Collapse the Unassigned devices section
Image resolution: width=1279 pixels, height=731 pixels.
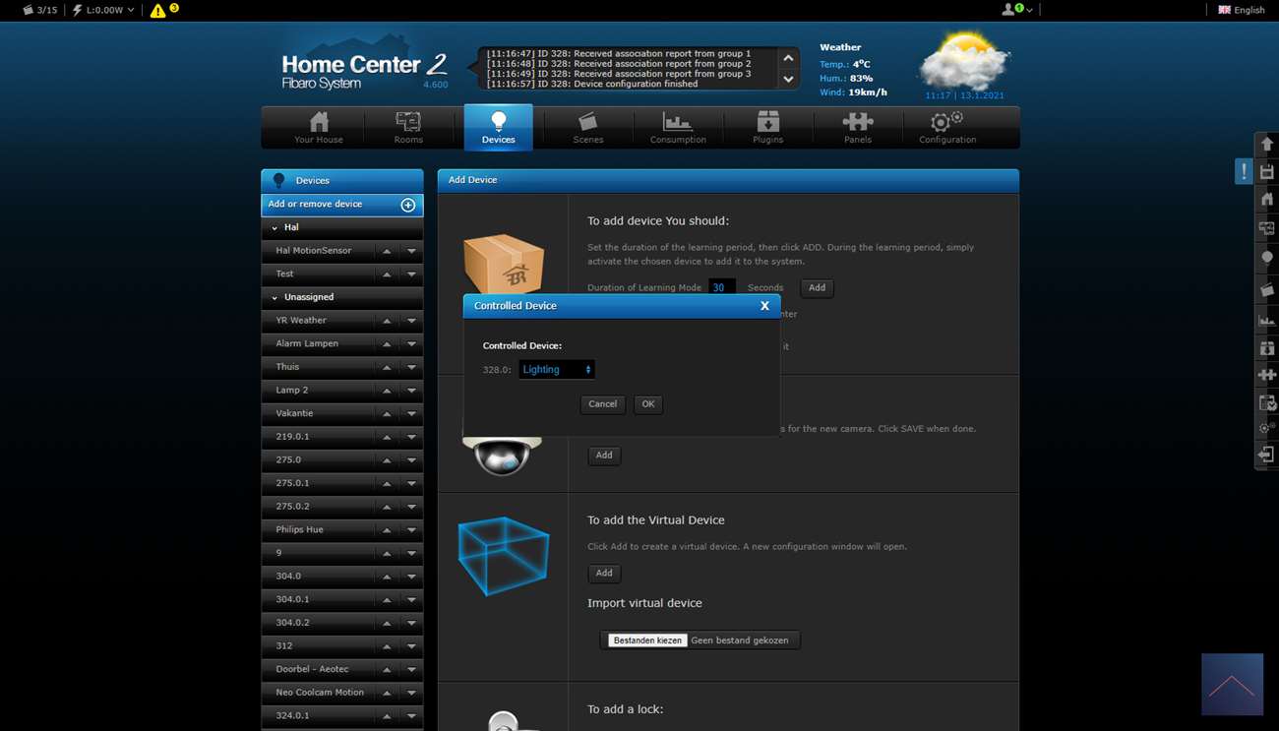275,297
